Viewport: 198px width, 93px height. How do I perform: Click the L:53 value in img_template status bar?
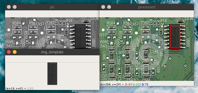30,88
